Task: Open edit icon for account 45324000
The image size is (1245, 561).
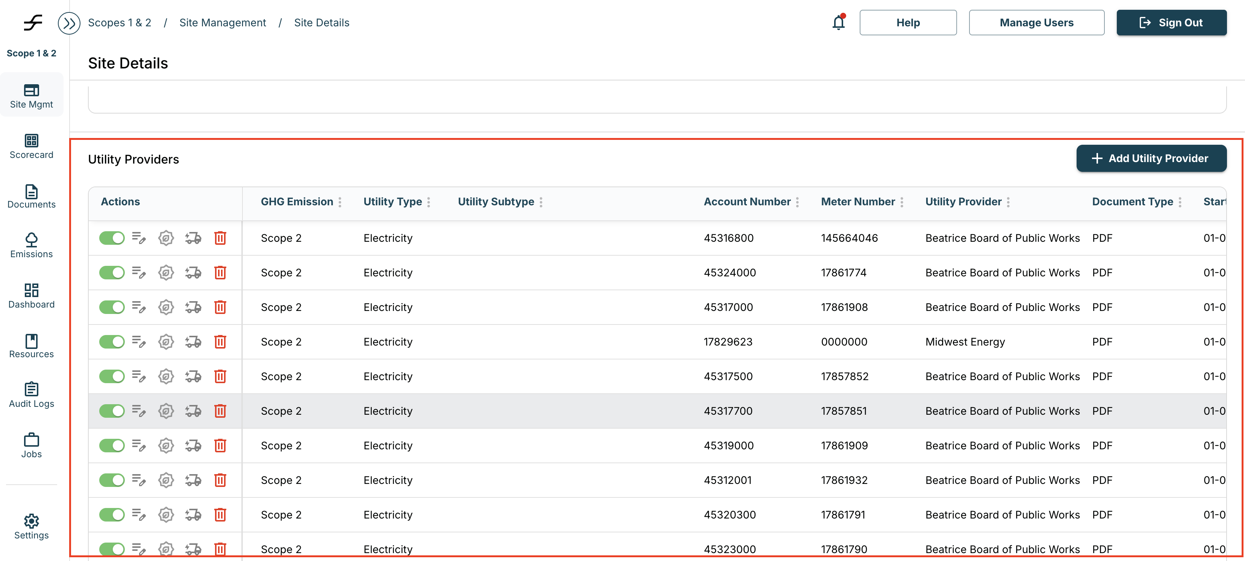Action: [x=139, y=273]
